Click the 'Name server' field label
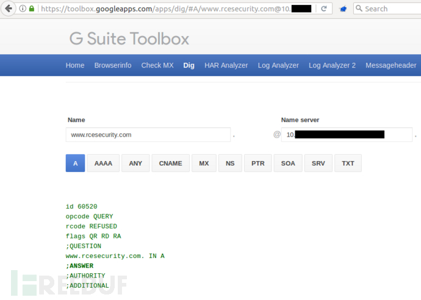This screenshot has height=300, width=421. (300, 120)
